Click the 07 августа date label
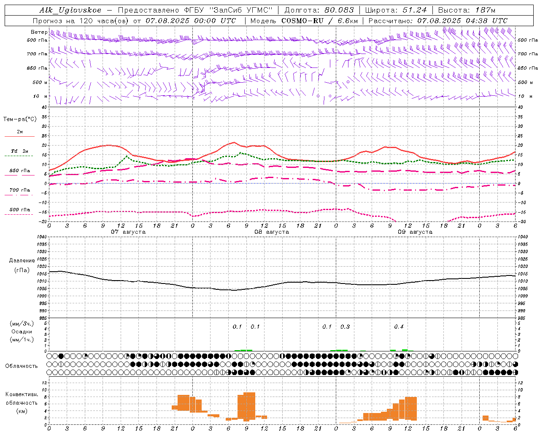 coord(128,232)
